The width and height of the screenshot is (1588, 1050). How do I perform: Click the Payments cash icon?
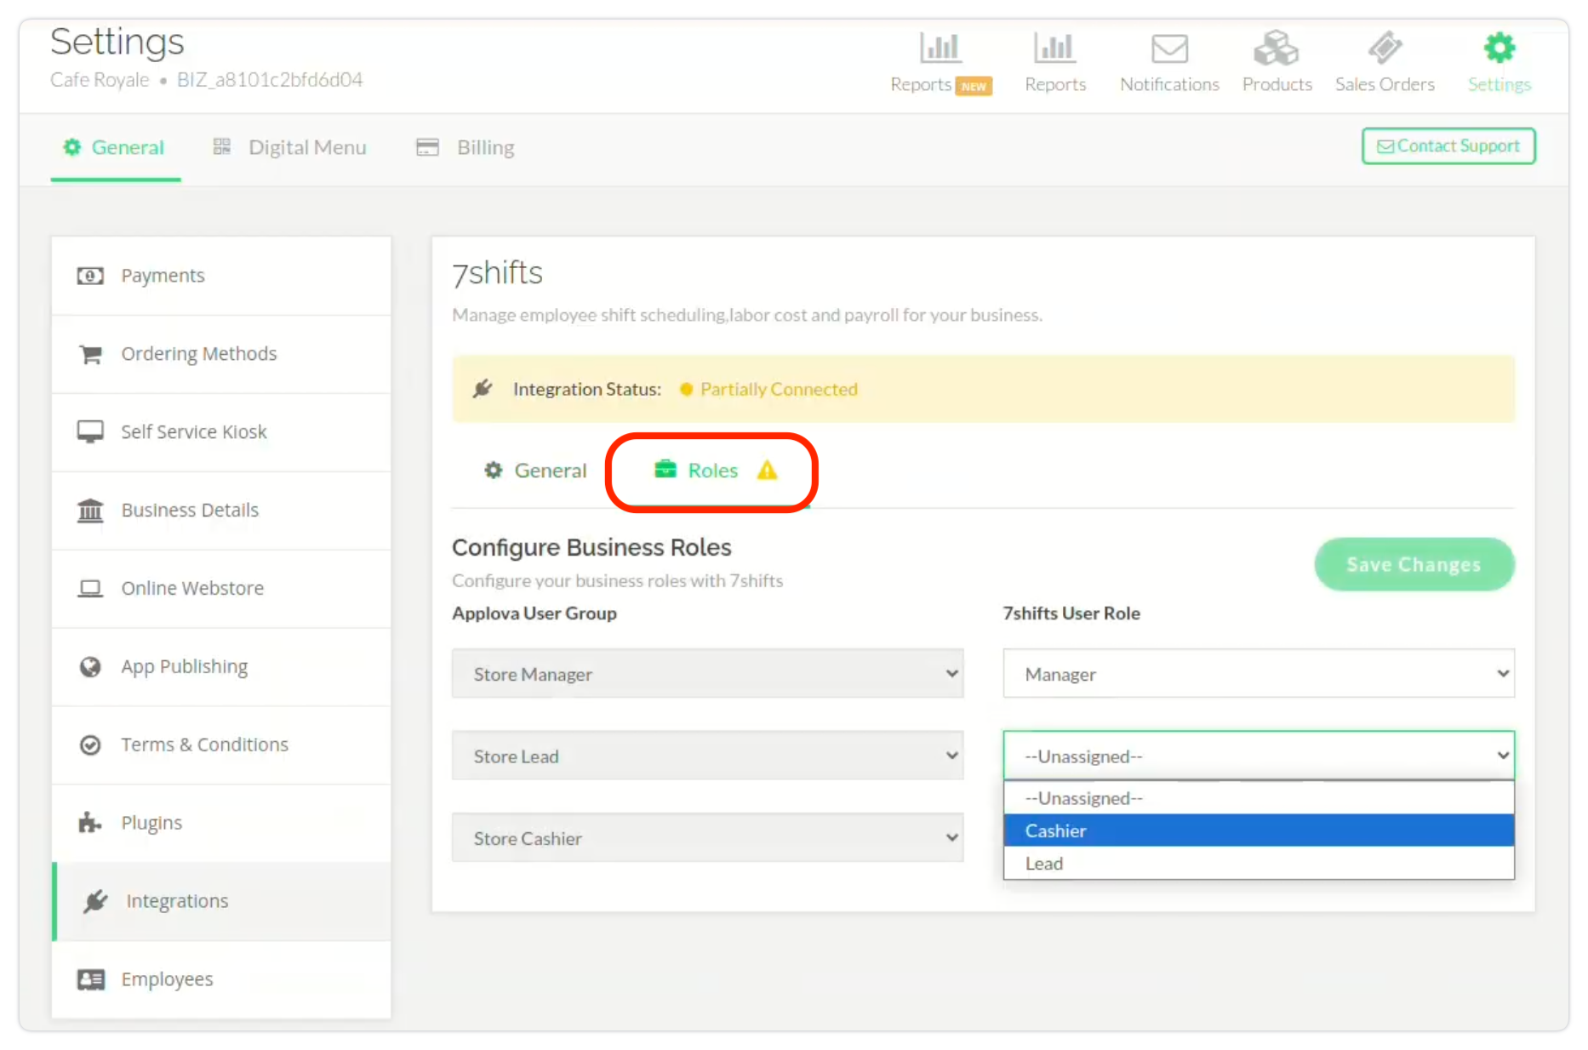(x=90, y=276)
